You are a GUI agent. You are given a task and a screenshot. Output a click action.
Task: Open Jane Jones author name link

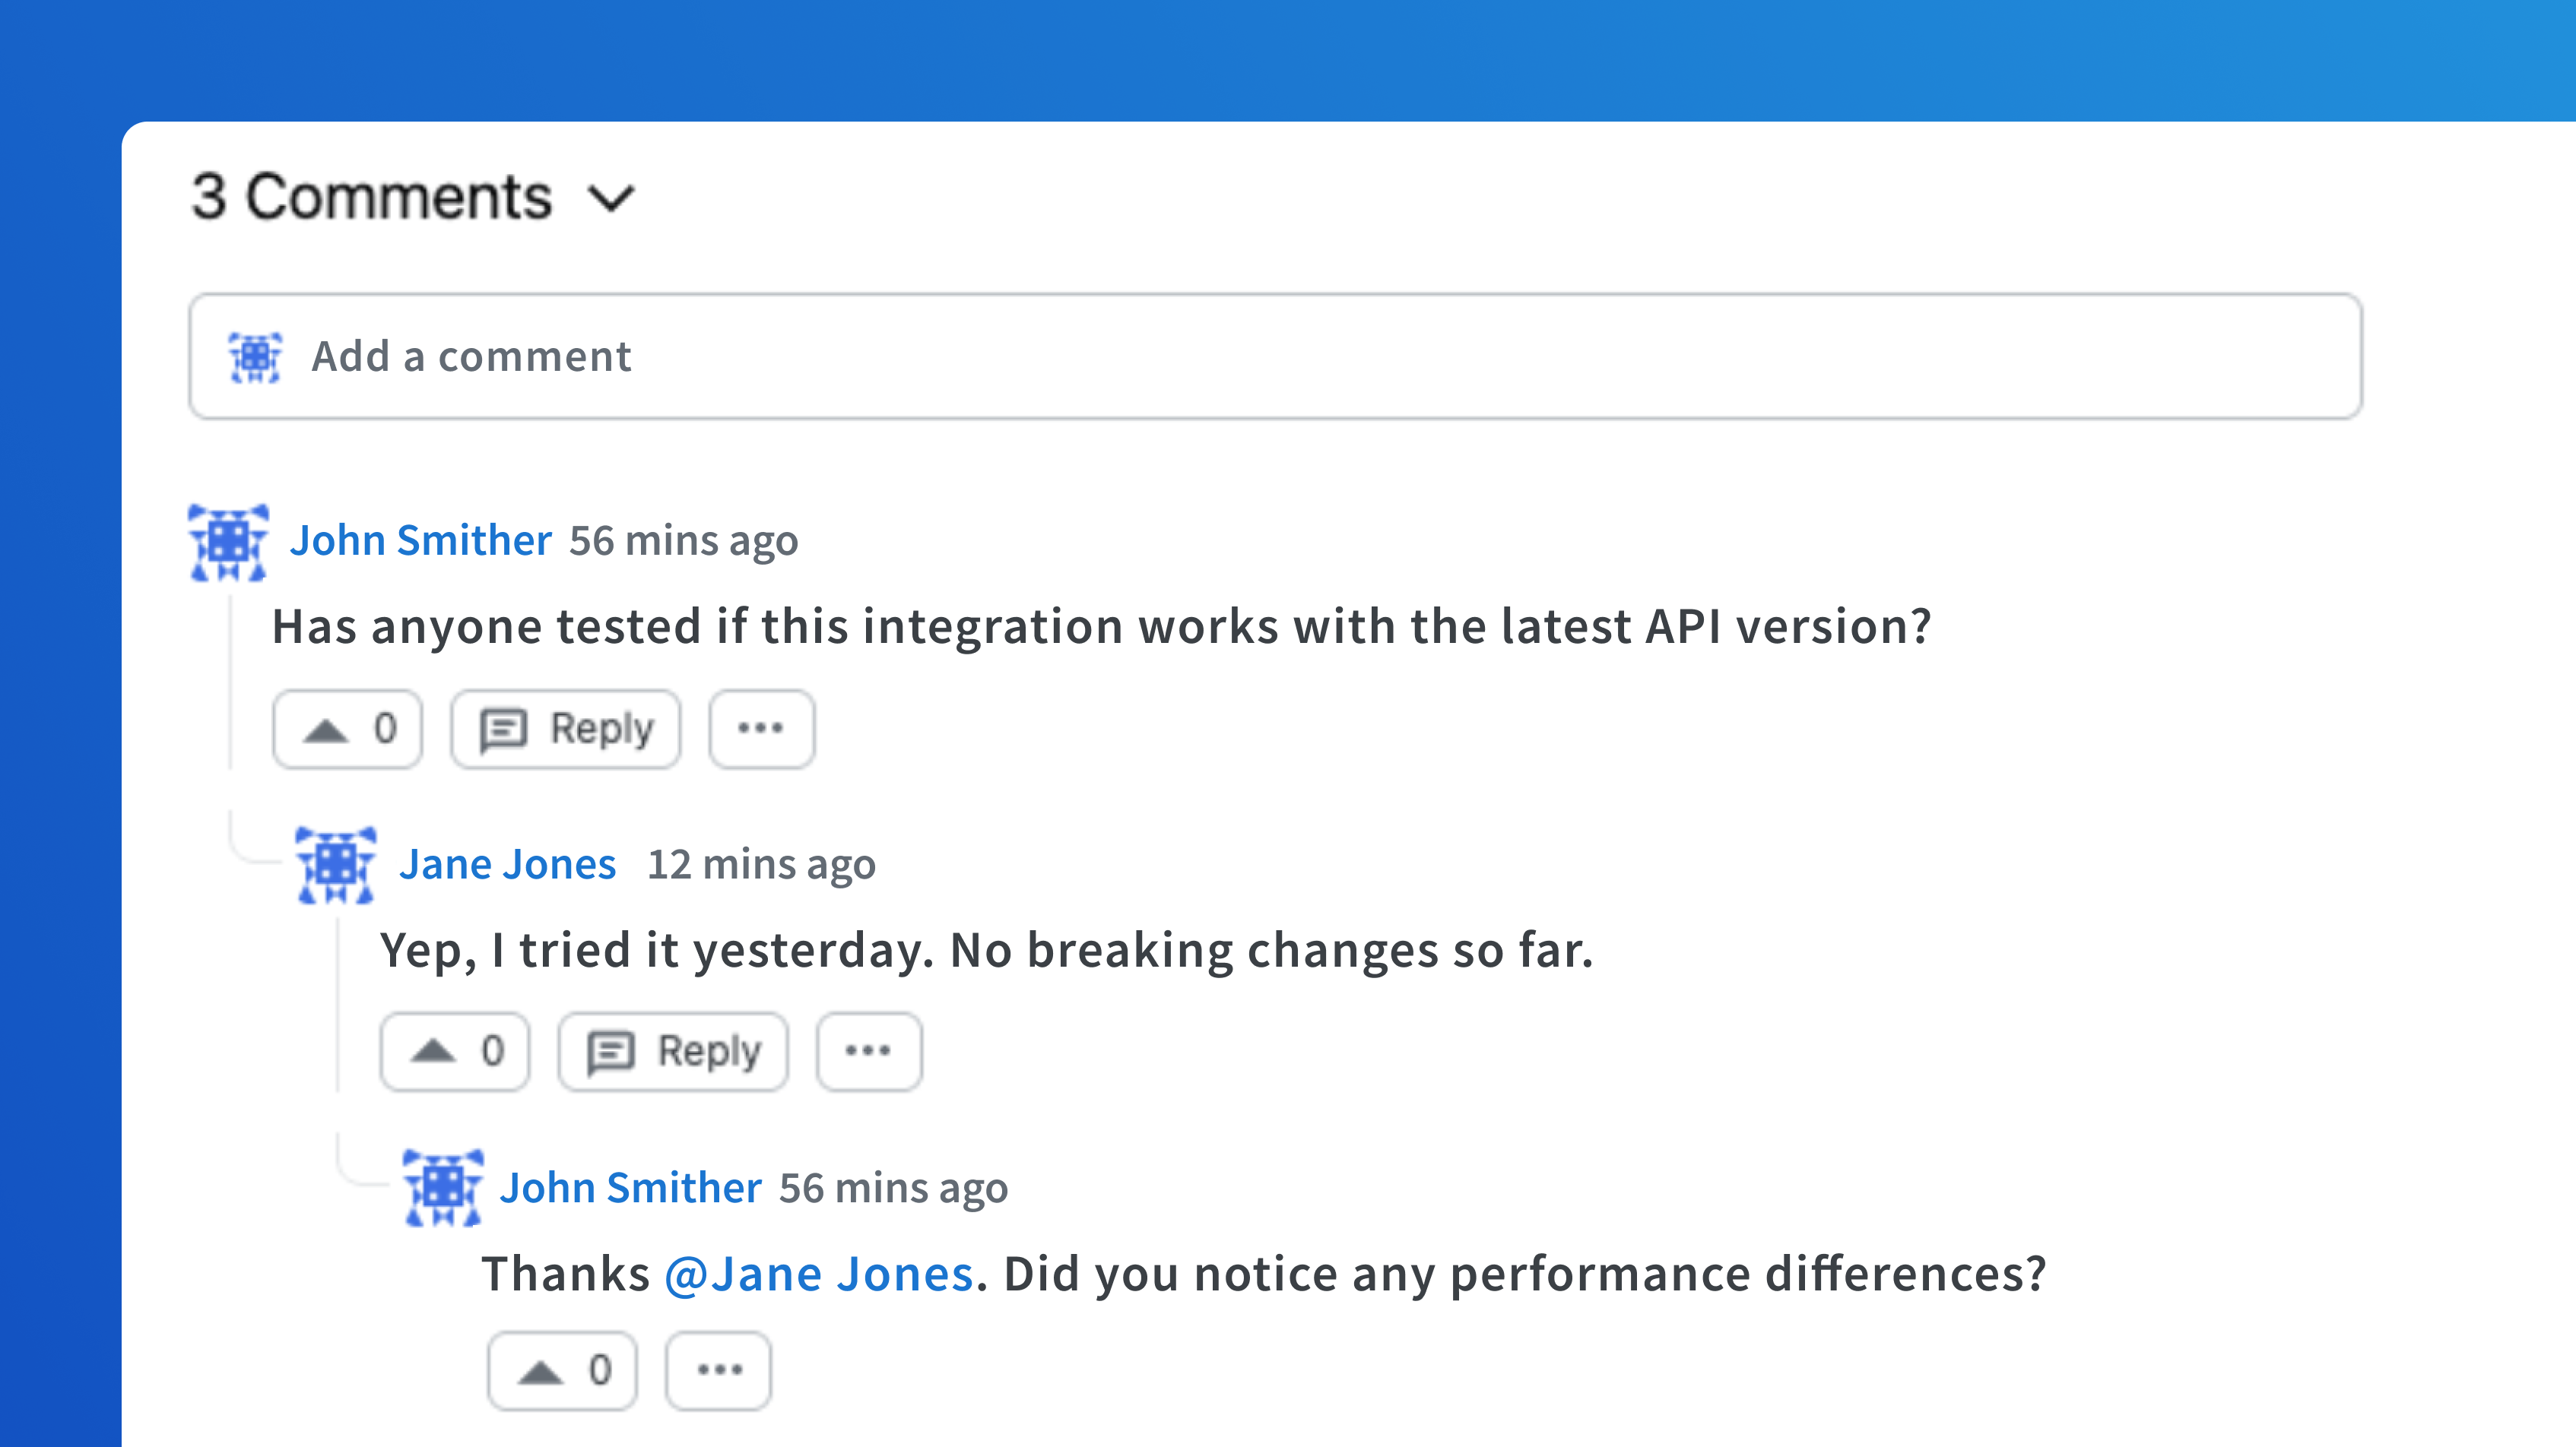click(x=507, y=864)
